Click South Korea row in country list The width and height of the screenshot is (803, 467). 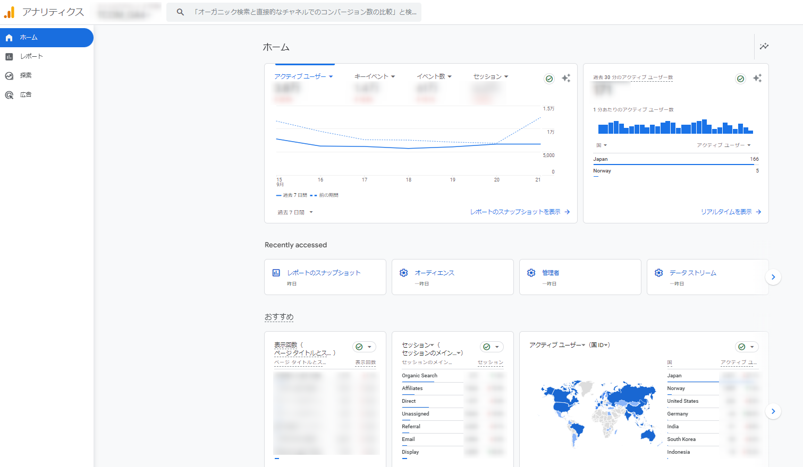coord(713,439)
